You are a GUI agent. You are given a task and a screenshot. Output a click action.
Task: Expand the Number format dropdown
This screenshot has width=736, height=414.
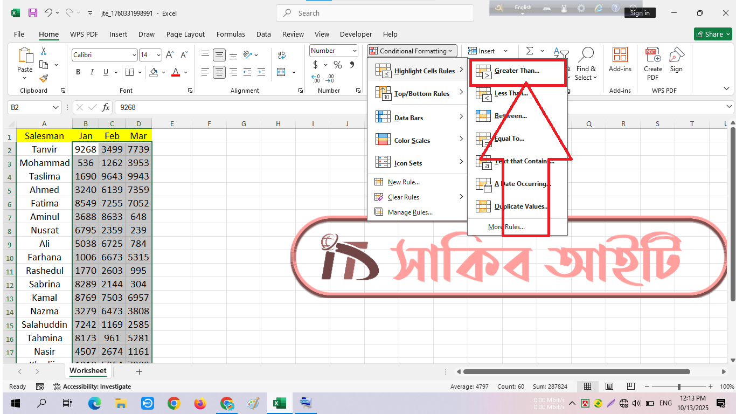point(354,51)
